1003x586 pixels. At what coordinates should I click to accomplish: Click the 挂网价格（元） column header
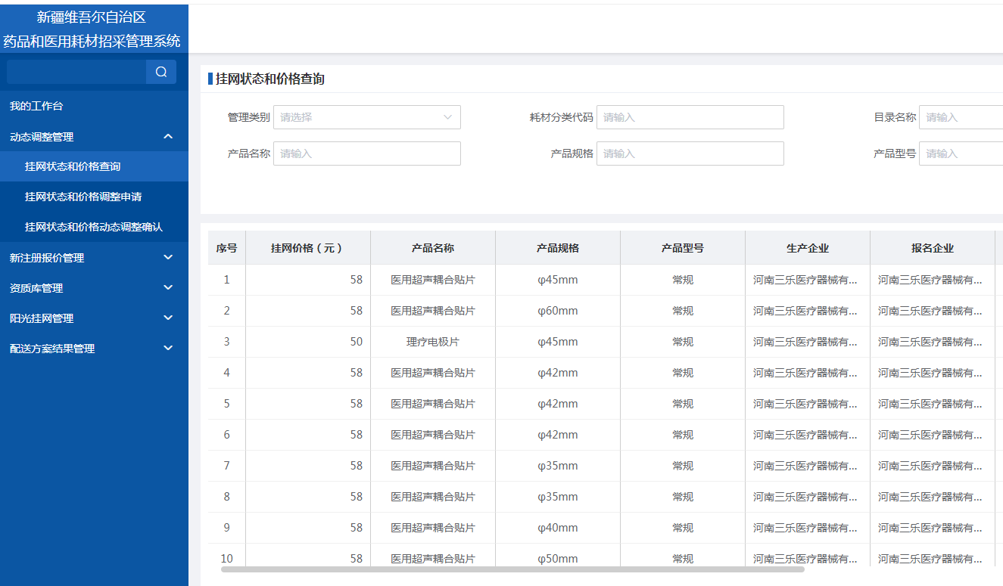[x=307, y=248]
